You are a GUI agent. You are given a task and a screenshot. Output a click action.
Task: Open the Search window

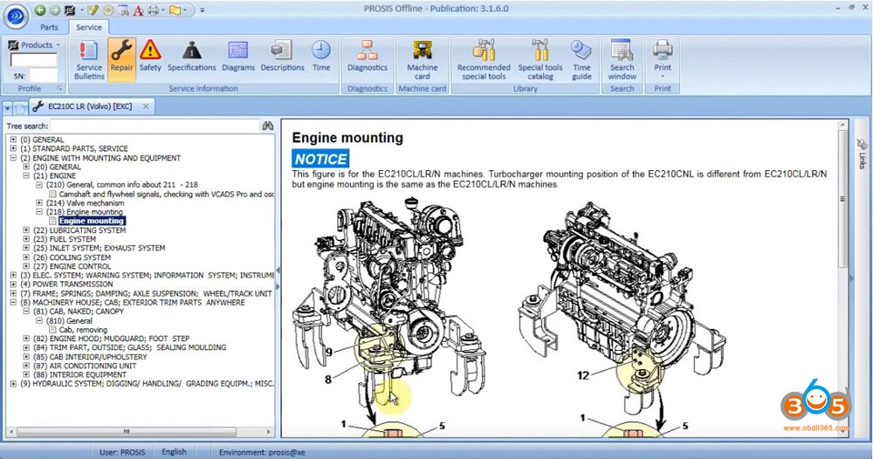(622, 59)
